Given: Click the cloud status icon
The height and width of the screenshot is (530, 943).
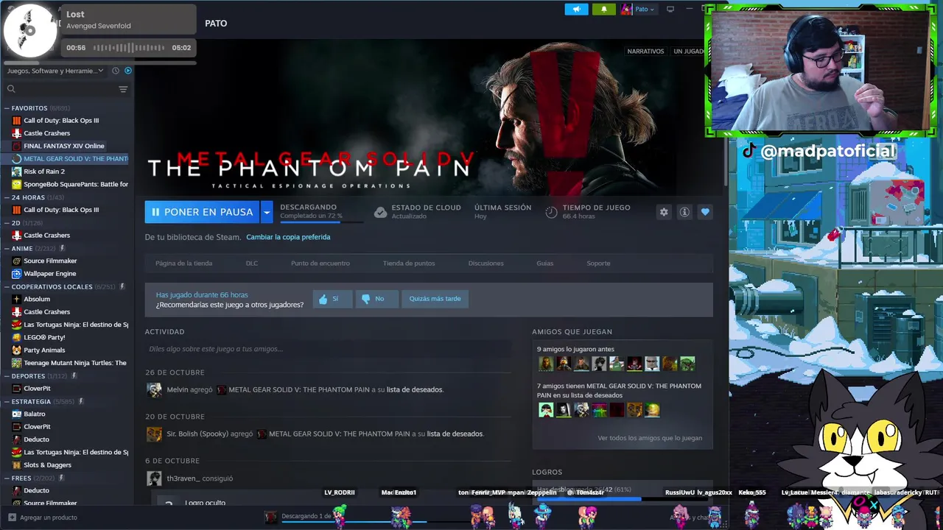Looking at the screenshot, I should point(380,212).
